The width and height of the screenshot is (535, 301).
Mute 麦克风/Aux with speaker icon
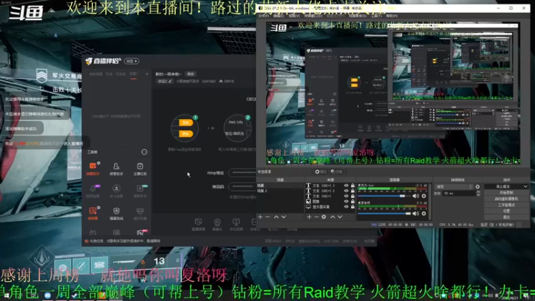tap(415, 196)
